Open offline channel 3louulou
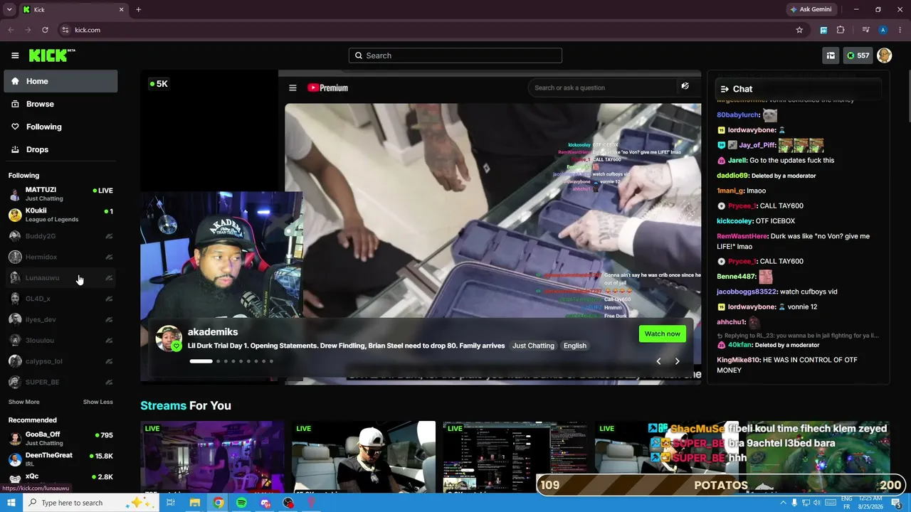Screen dimensions: 911x512 click(x=60, y=340)
